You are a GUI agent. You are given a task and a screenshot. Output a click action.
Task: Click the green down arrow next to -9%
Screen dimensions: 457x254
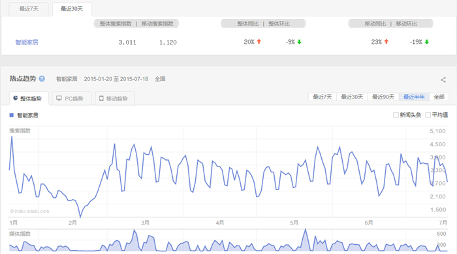click(x=299, y=42)
